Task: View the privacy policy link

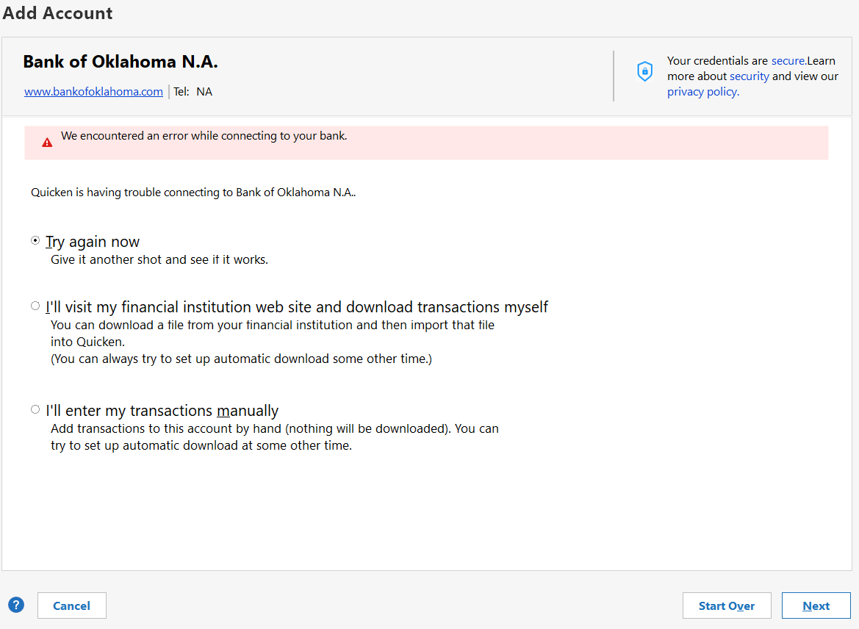Action: [x=703, y=92]
